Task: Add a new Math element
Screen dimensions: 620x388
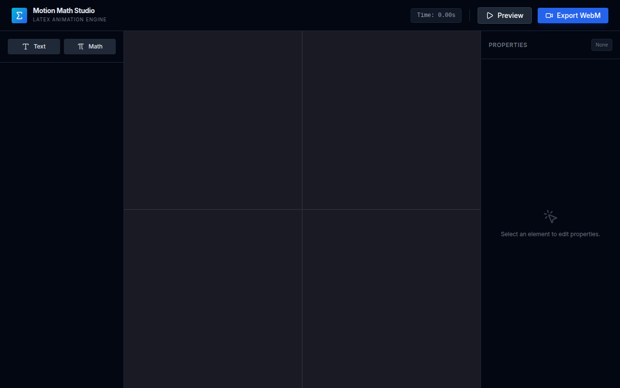Action: (90, 47)
